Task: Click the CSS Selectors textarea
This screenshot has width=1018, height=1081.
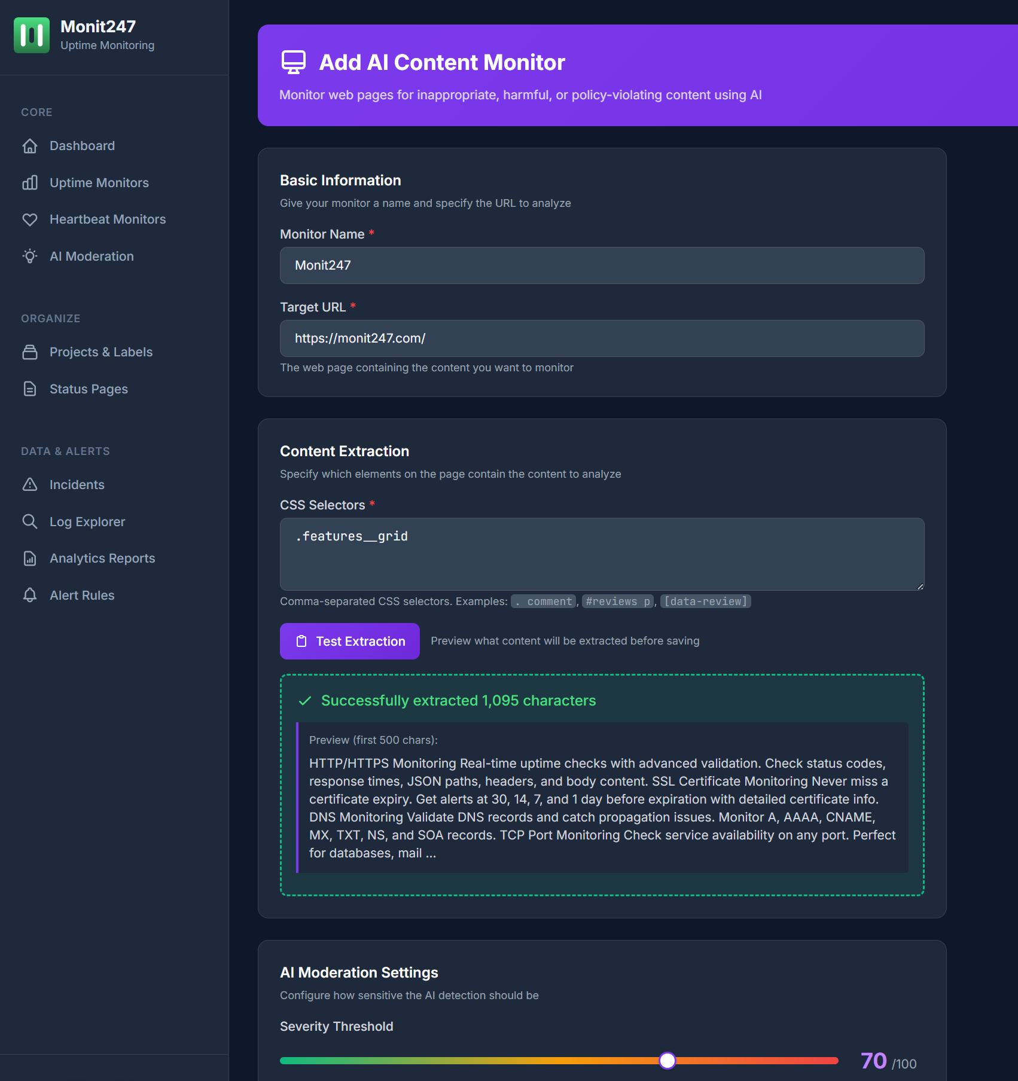Action: tap(601, 554)
